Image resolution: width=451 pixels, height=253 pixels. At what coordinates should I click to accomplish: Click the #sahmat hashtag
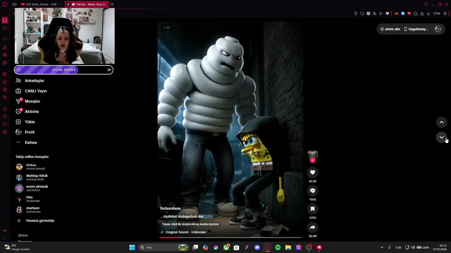pyautogui.click(x=170, y=216)
